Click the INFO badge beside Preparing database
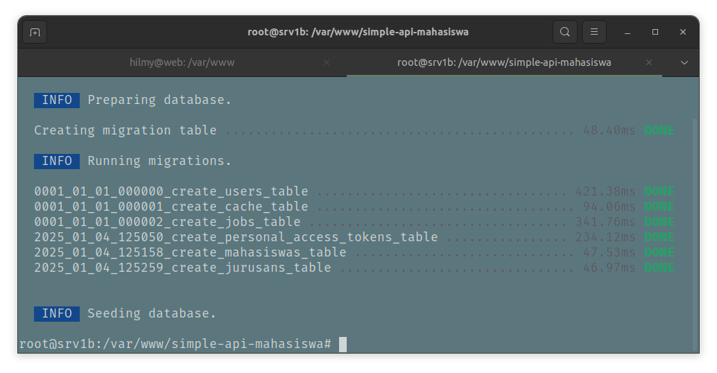This screenshot has height=373, width=717. [57, 100]
